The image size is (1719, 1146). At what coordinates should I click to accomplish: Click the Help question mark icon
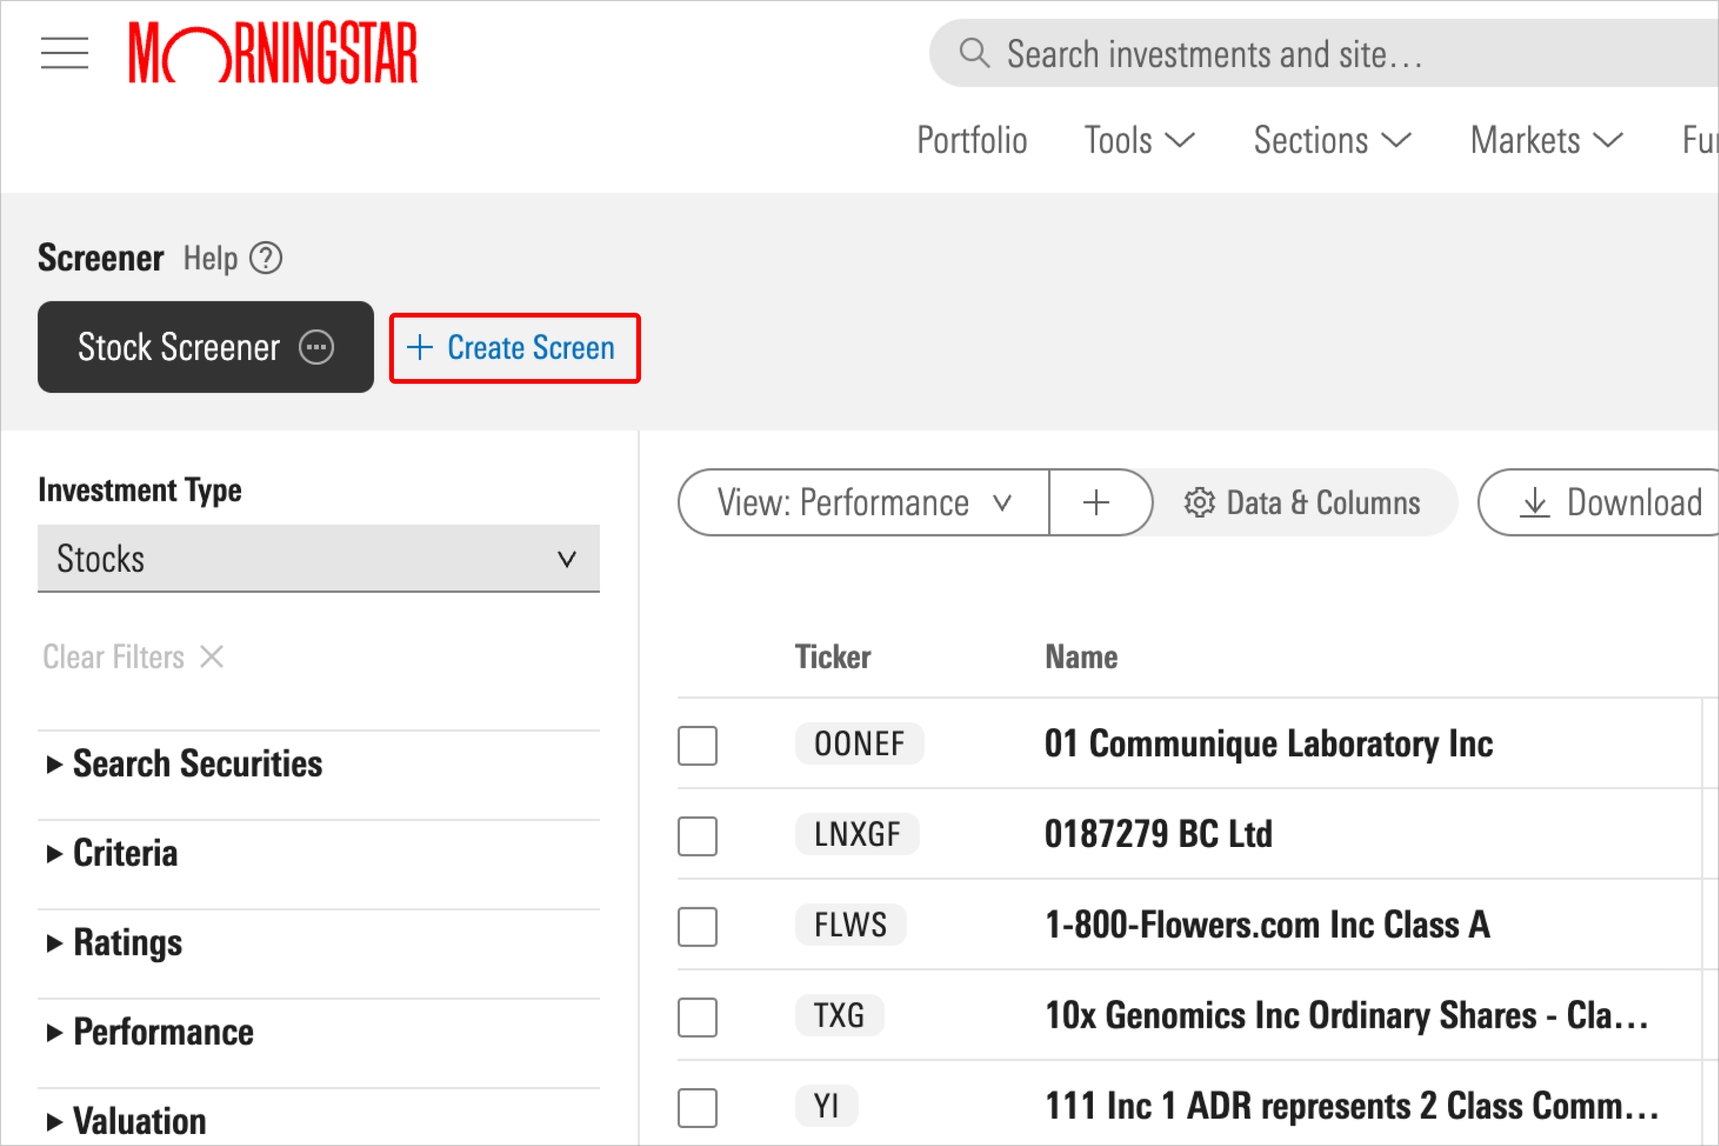pyautogui.click(x=266, y=258)
